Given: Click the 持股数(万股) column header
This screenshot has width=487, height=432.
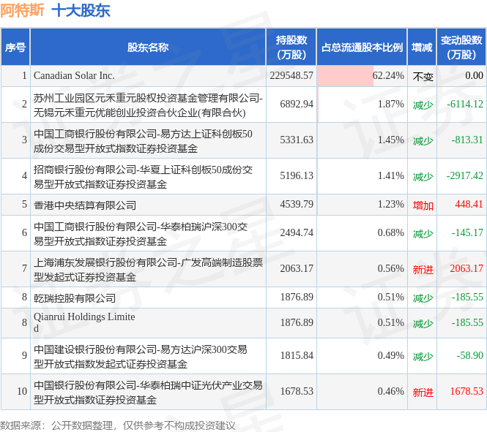Looking at the screenshot, I should point(291,47).
